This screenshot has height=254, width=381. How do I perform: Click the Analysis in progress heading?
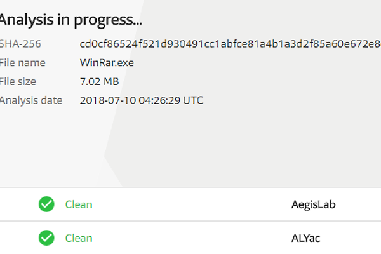pyautogui.click(x=70, y=20)
